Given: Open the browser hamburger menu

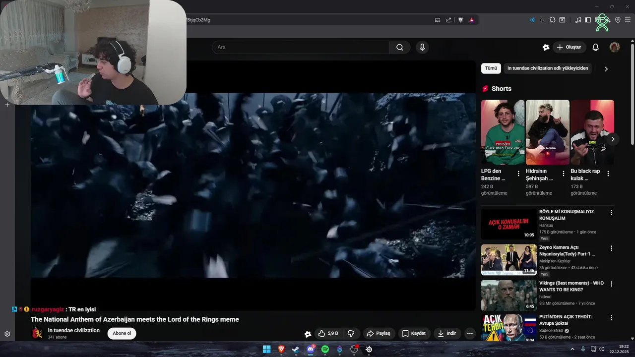Looking at the screenshot, I should coord(628,20).
